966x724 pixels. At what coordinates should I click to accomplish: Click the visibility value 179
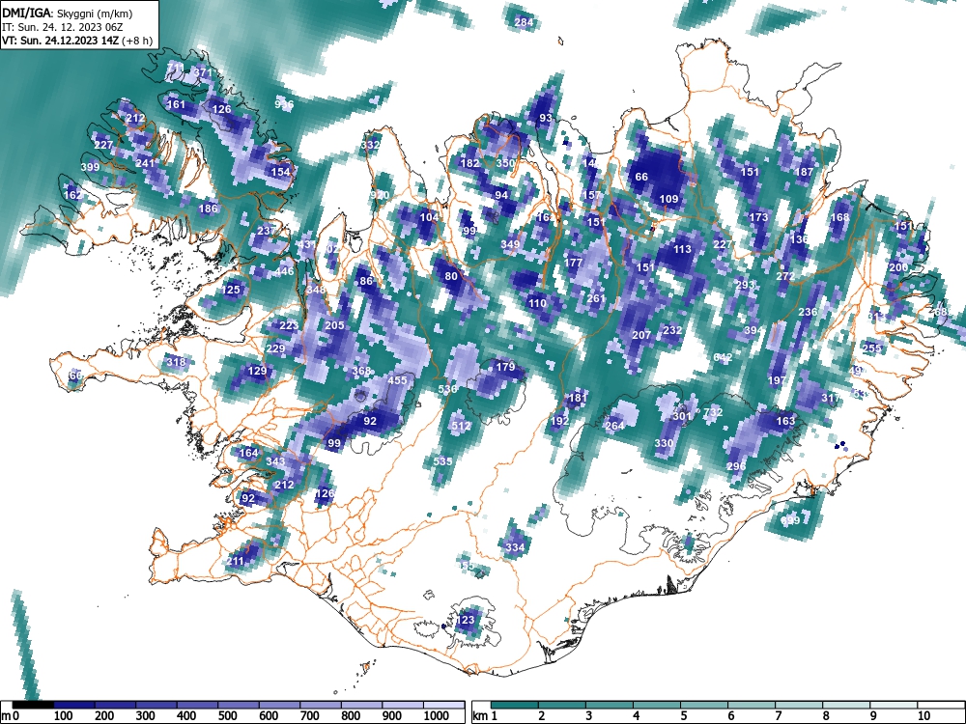(505, 367)
